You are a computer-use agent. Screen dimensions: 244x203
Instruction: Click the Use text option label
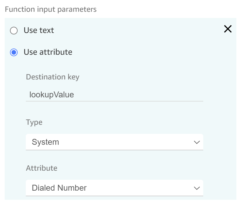click(39, 30)
